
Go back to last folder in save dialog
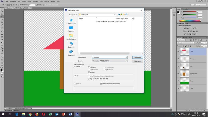pos(119,15)
